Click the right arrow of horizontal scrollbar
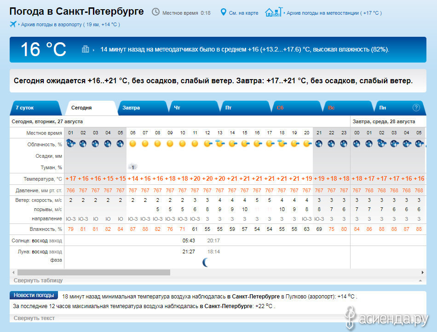Screen dimensions: 437x332 [422, 272]
